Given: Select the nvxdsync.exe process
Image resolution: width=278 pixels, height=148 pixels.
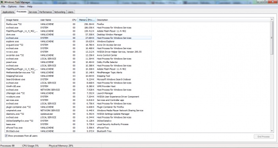Looking at the screenshot, I should (78, 97).
